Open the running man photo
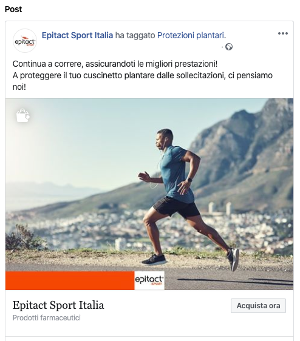This screenshot has width=300, height=341. [x=149, y=194]
